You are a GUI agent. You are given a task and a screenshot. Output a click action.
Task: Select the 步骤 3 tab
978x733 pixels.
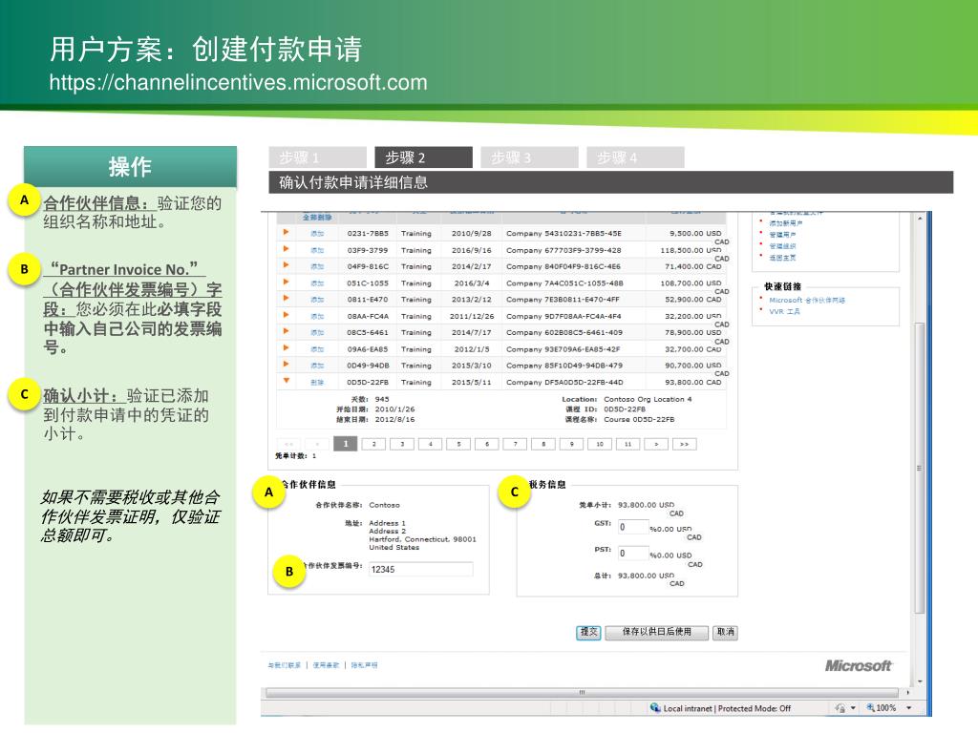[x=529, y=157]
